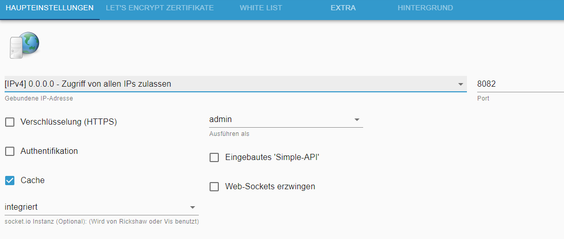
Task: Click the 'Verschlüsselung (HTTPS)' label text
Action: click(x=69, y=122)
